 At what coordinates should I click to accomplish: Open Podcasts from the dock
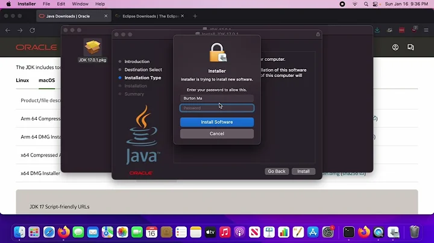240,232
